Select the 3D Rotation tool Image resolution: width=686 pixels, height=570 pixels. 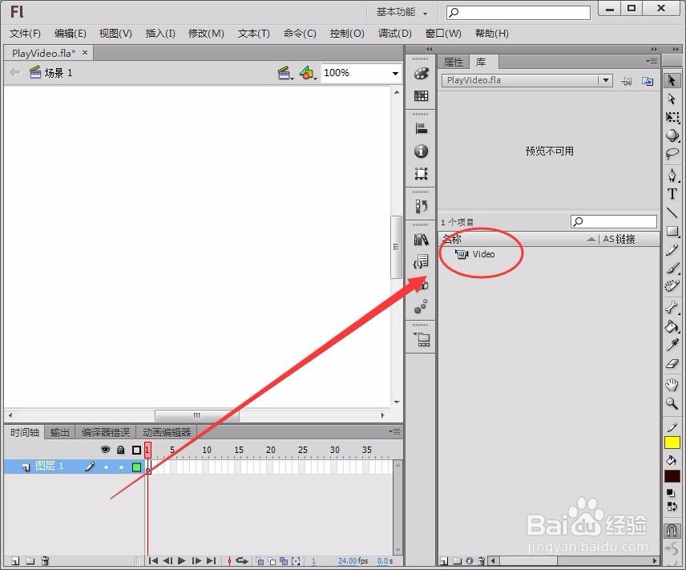(x=672, y=135)
